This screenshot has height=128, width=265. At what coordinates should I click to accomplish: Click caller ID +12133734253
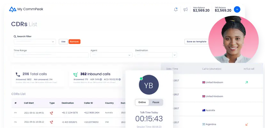click(x=91, y=122)
